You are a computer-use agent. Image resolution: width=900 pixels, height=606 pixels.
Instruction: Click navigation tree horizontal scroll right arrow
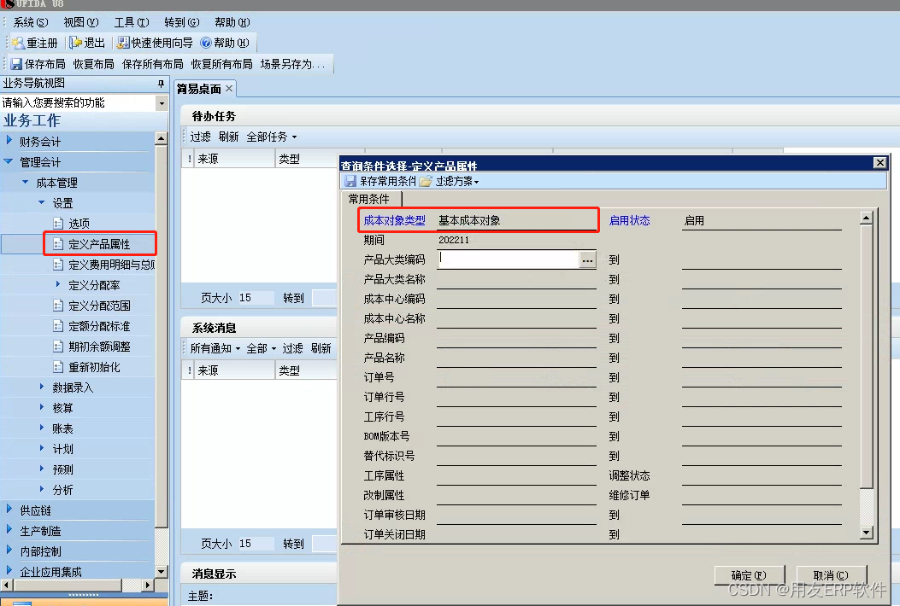click(x=148, y=586)
